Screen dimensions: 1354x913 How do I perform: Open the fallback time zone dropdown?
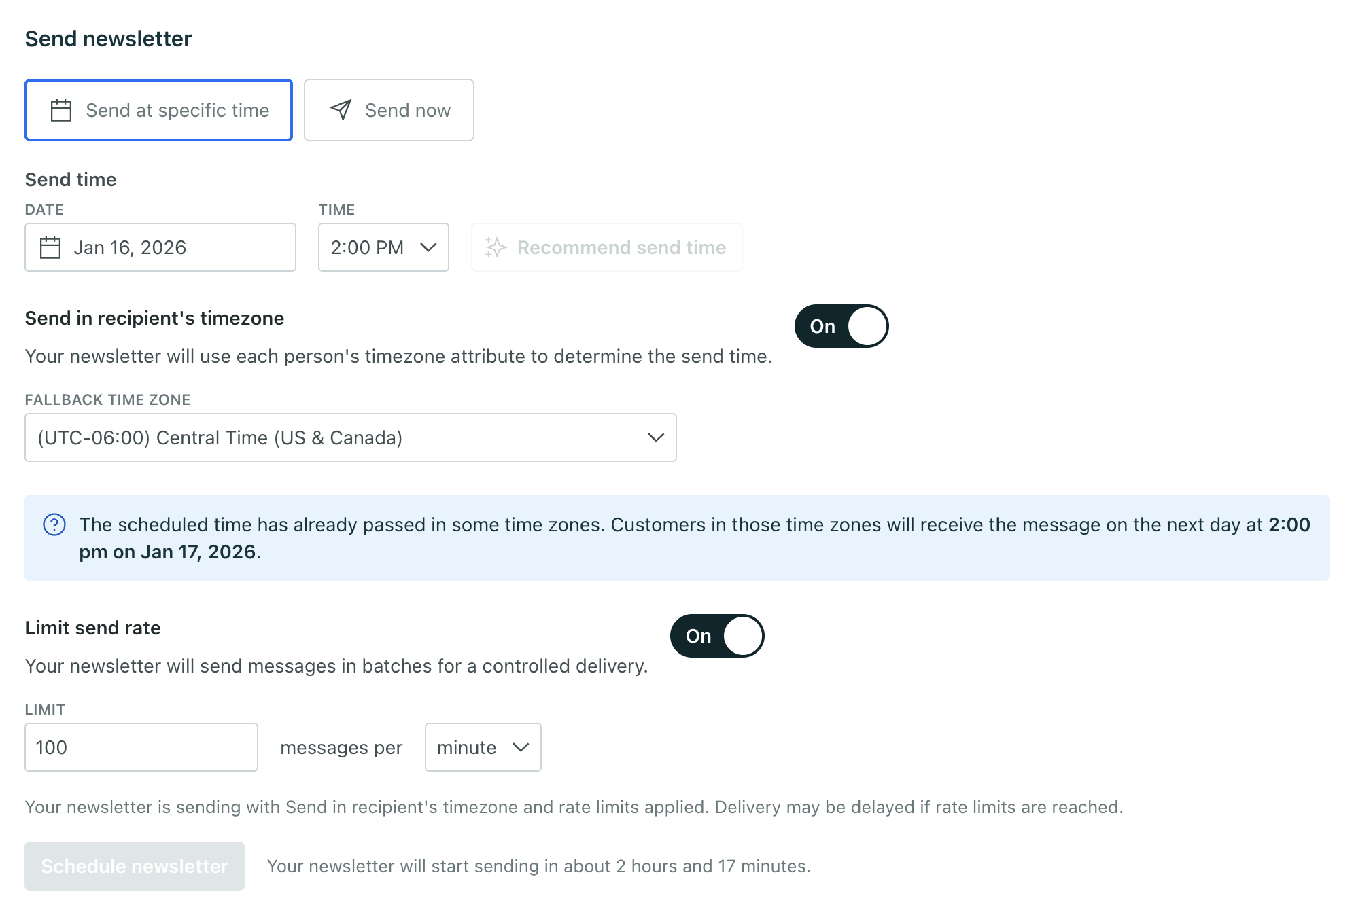click(x=350, y=437)
